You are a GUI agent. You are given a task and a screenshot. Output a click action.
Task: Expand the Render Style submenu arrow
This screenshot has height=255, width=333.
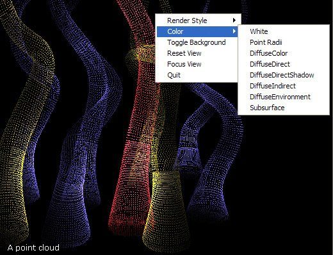point(234,21)
